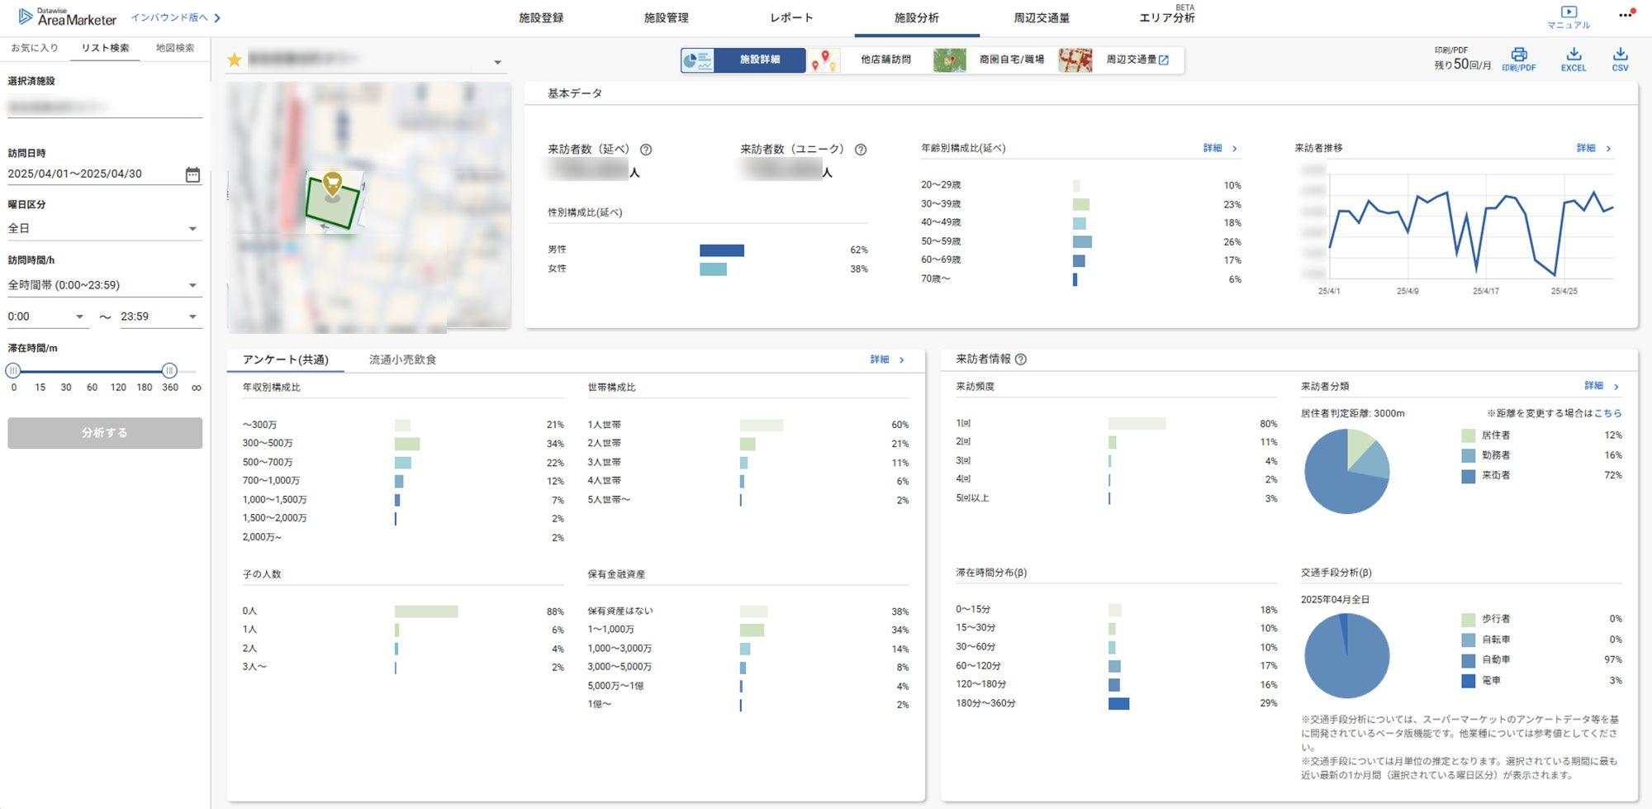Click the 印刷/PDF printer icon
The height and width of the screenshot is (809, 1652).
click(1518, 55)
